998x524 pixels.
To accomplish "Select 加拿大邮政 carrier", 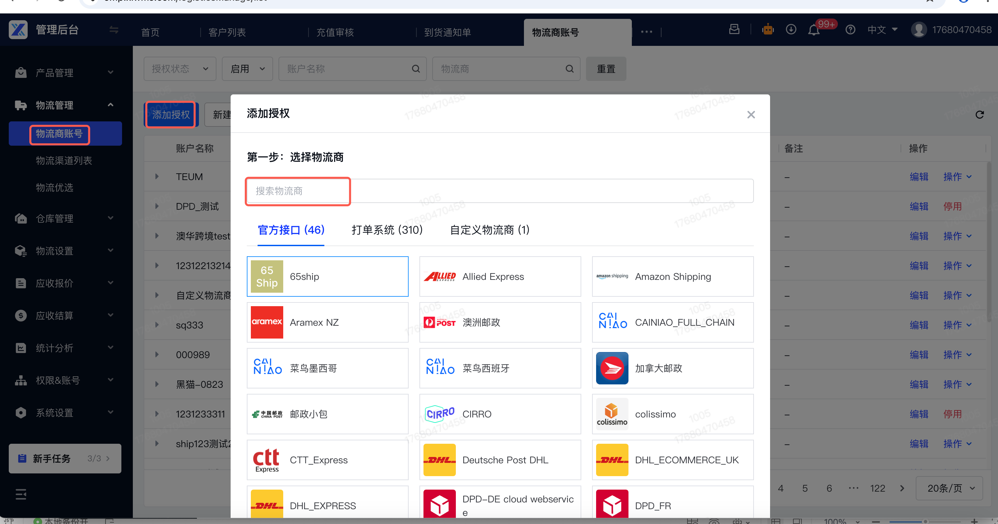I will pyautogui.click(x=673, y=368).
